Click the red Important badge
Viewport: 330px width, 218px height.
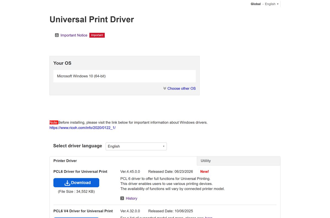coord(97,35)
